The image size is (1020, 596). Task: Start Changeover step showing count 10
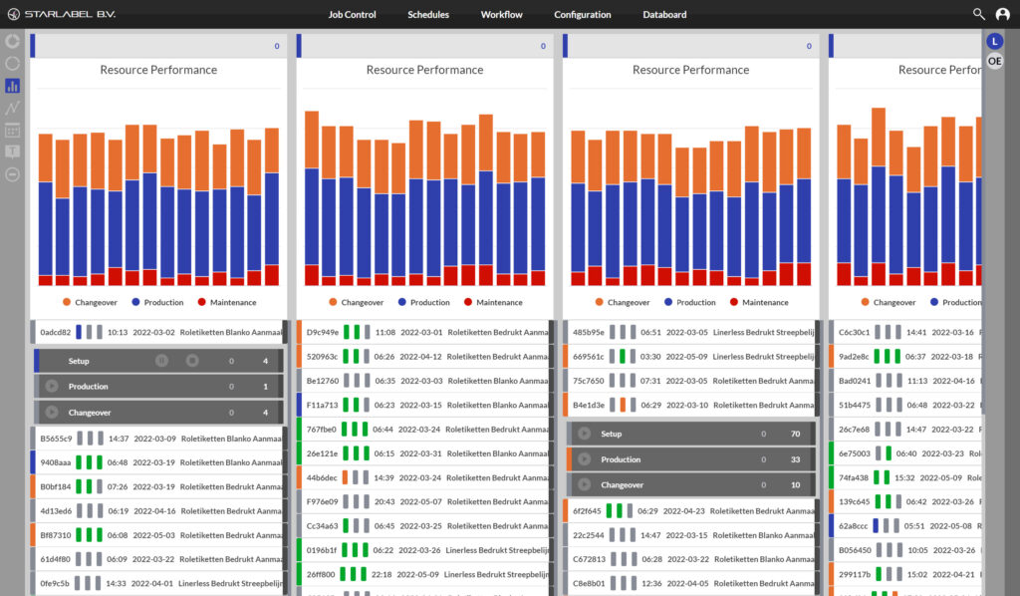click(x=584, y=484)
